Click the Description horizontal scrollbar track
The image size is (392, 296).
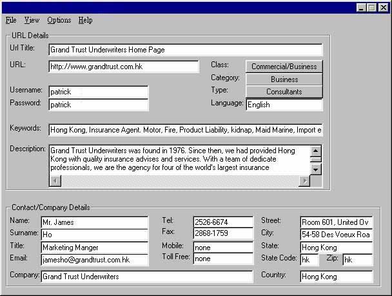click(179, 181)
